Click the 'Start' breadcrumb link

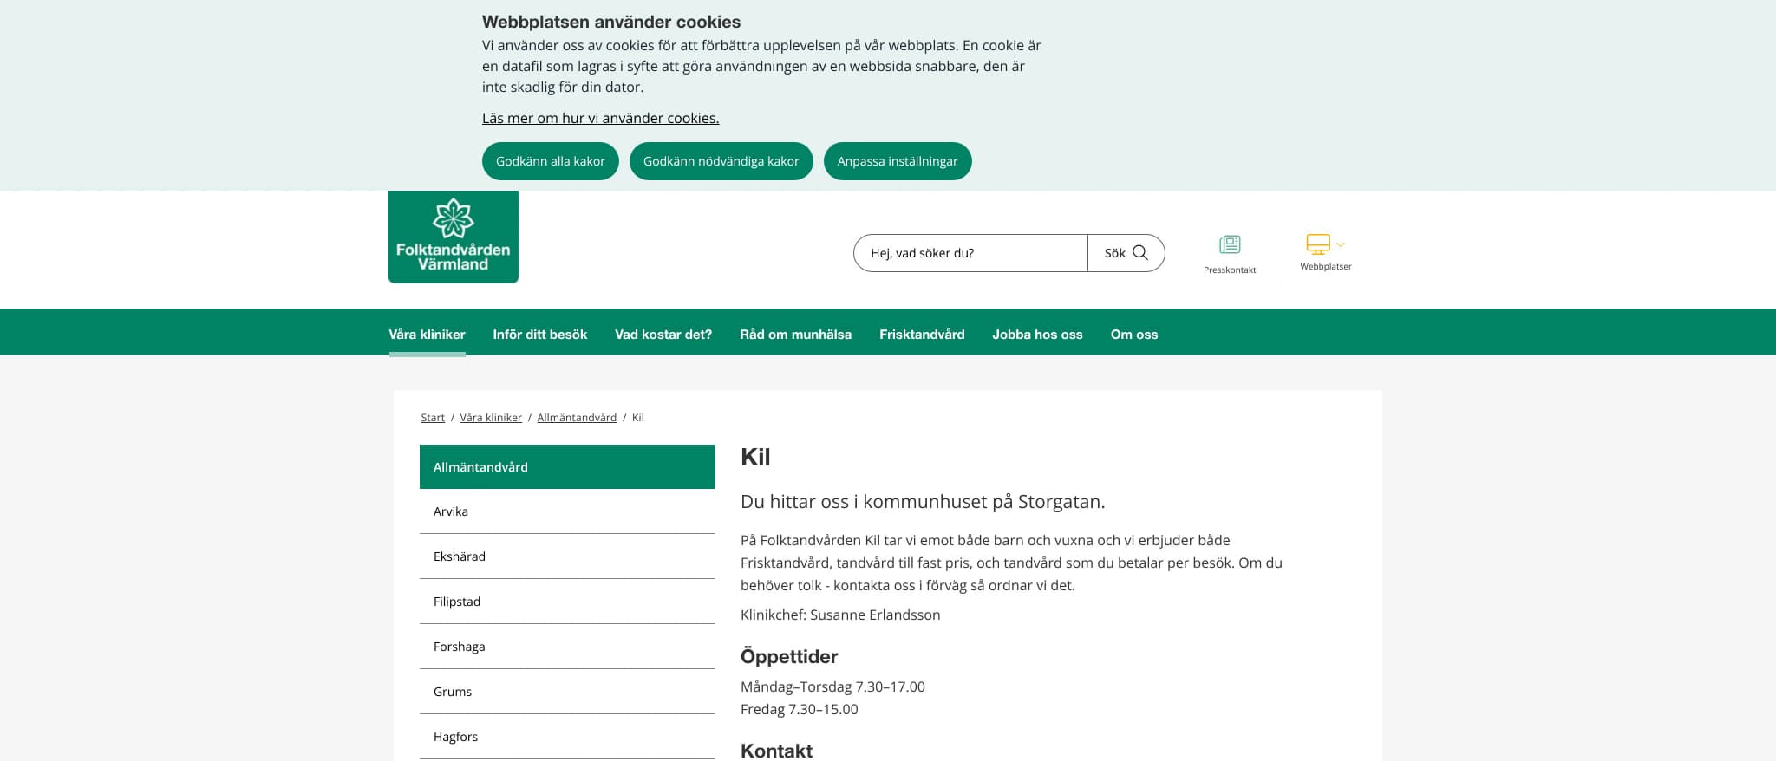coord(433,418)
